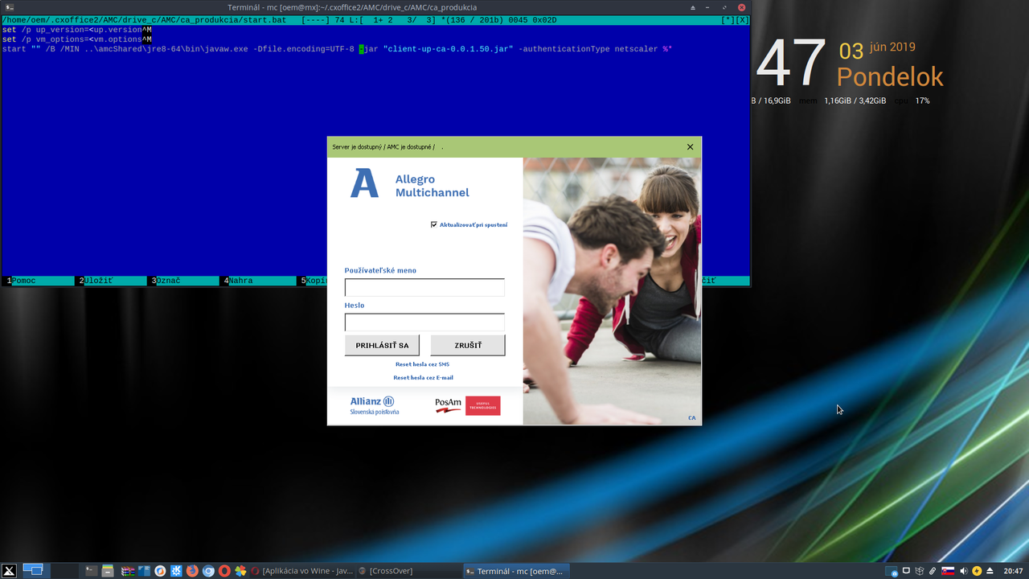This screenshot has height=579, width=1029.
Task: Open the colorful pinwheel launcher icon
Action: pyautogui.click(x=240, y=571)
